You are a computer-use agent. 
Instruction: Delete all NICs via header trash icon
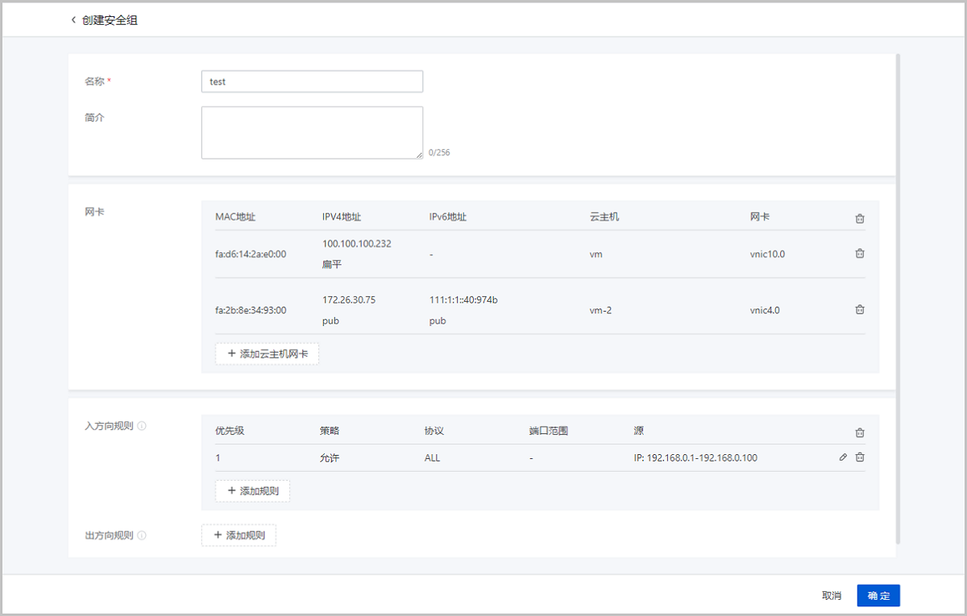point(860,218)
